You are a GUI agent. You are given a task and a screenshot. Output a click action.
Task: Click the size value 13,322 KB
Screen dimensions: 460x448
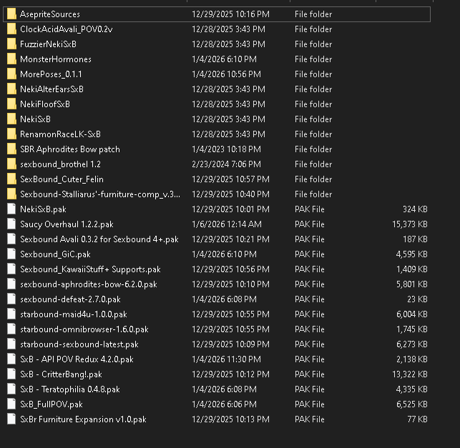410,374
